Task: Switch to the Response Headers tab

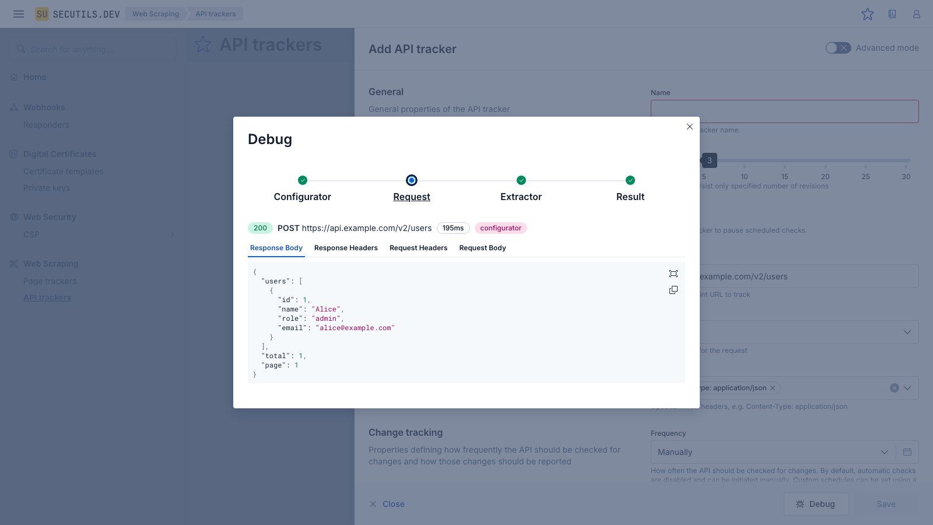Action: click(x=346, y=248)
